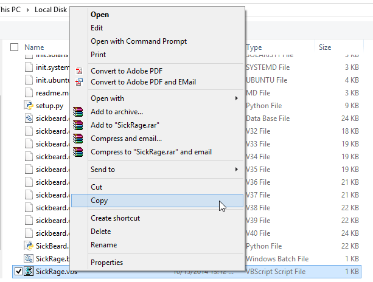373x282 pixels.
Task: Click the Adobe PDF icon beside Convert to Adobe PDF
Action: pyautogui.click(x=78, y=70)
